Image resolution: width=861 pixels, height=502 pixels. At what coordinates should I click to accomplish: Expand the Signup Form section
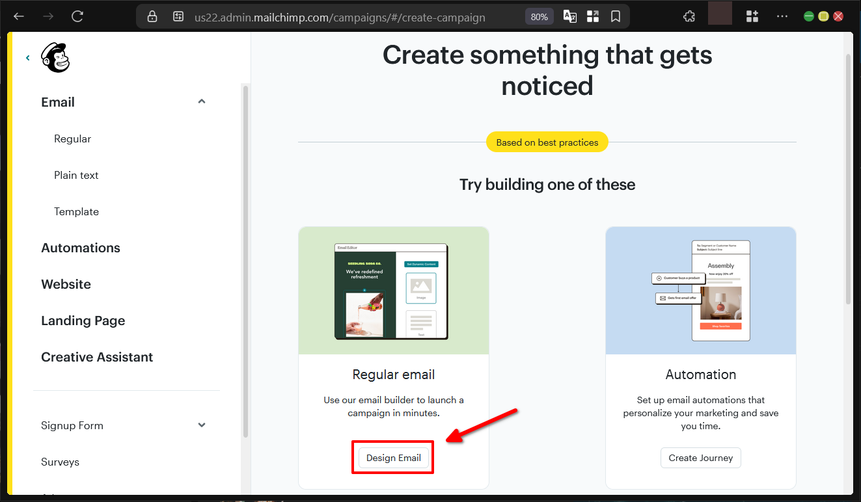pos(201,425)
